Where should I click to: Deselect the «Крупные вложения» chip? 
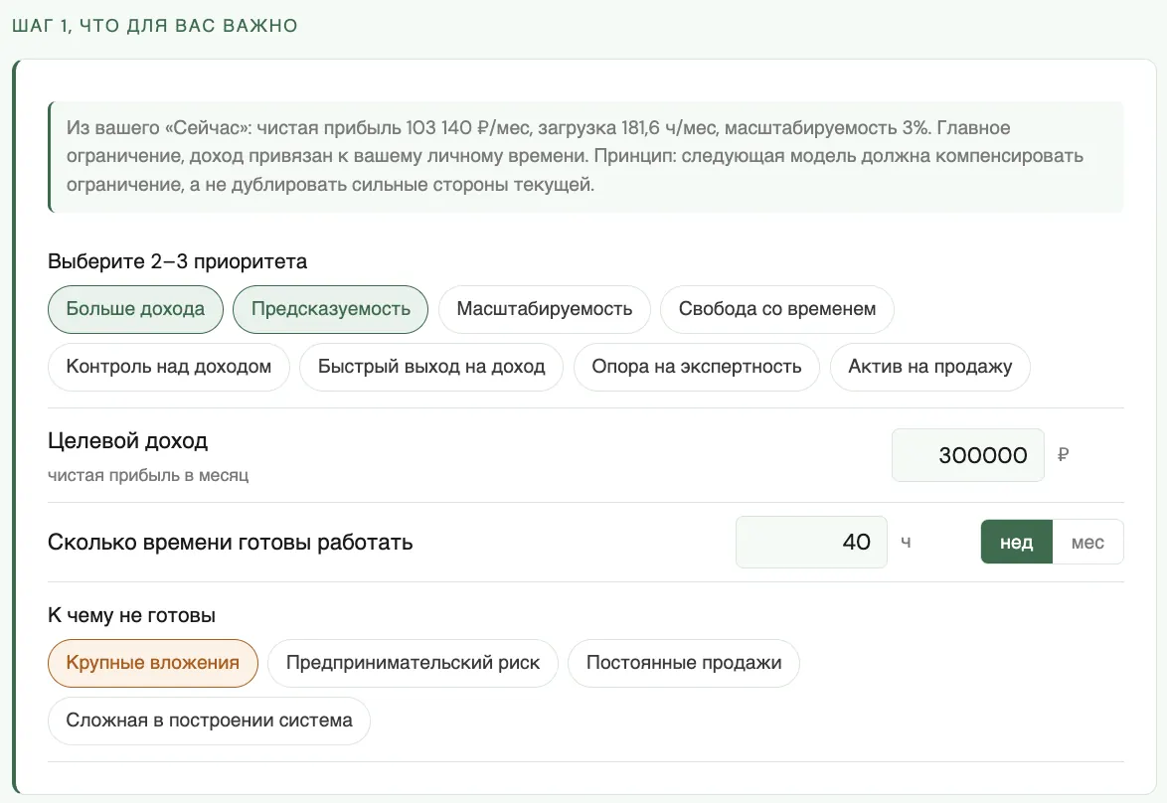coord(152,663)
